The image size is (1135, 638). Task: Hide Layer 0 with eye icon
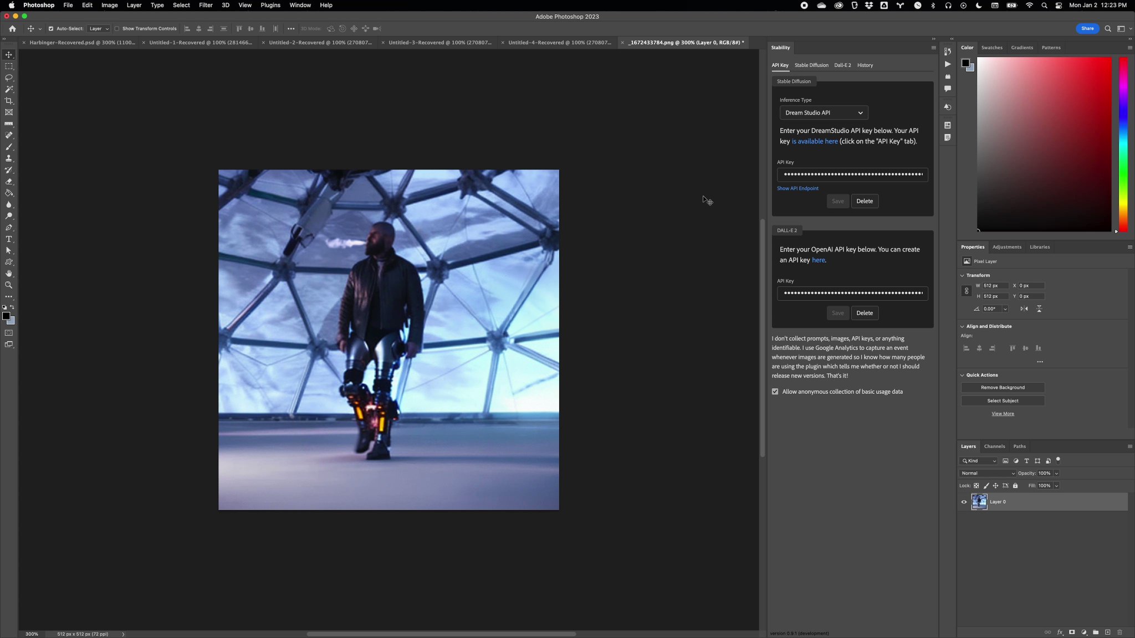click(964, 502)
